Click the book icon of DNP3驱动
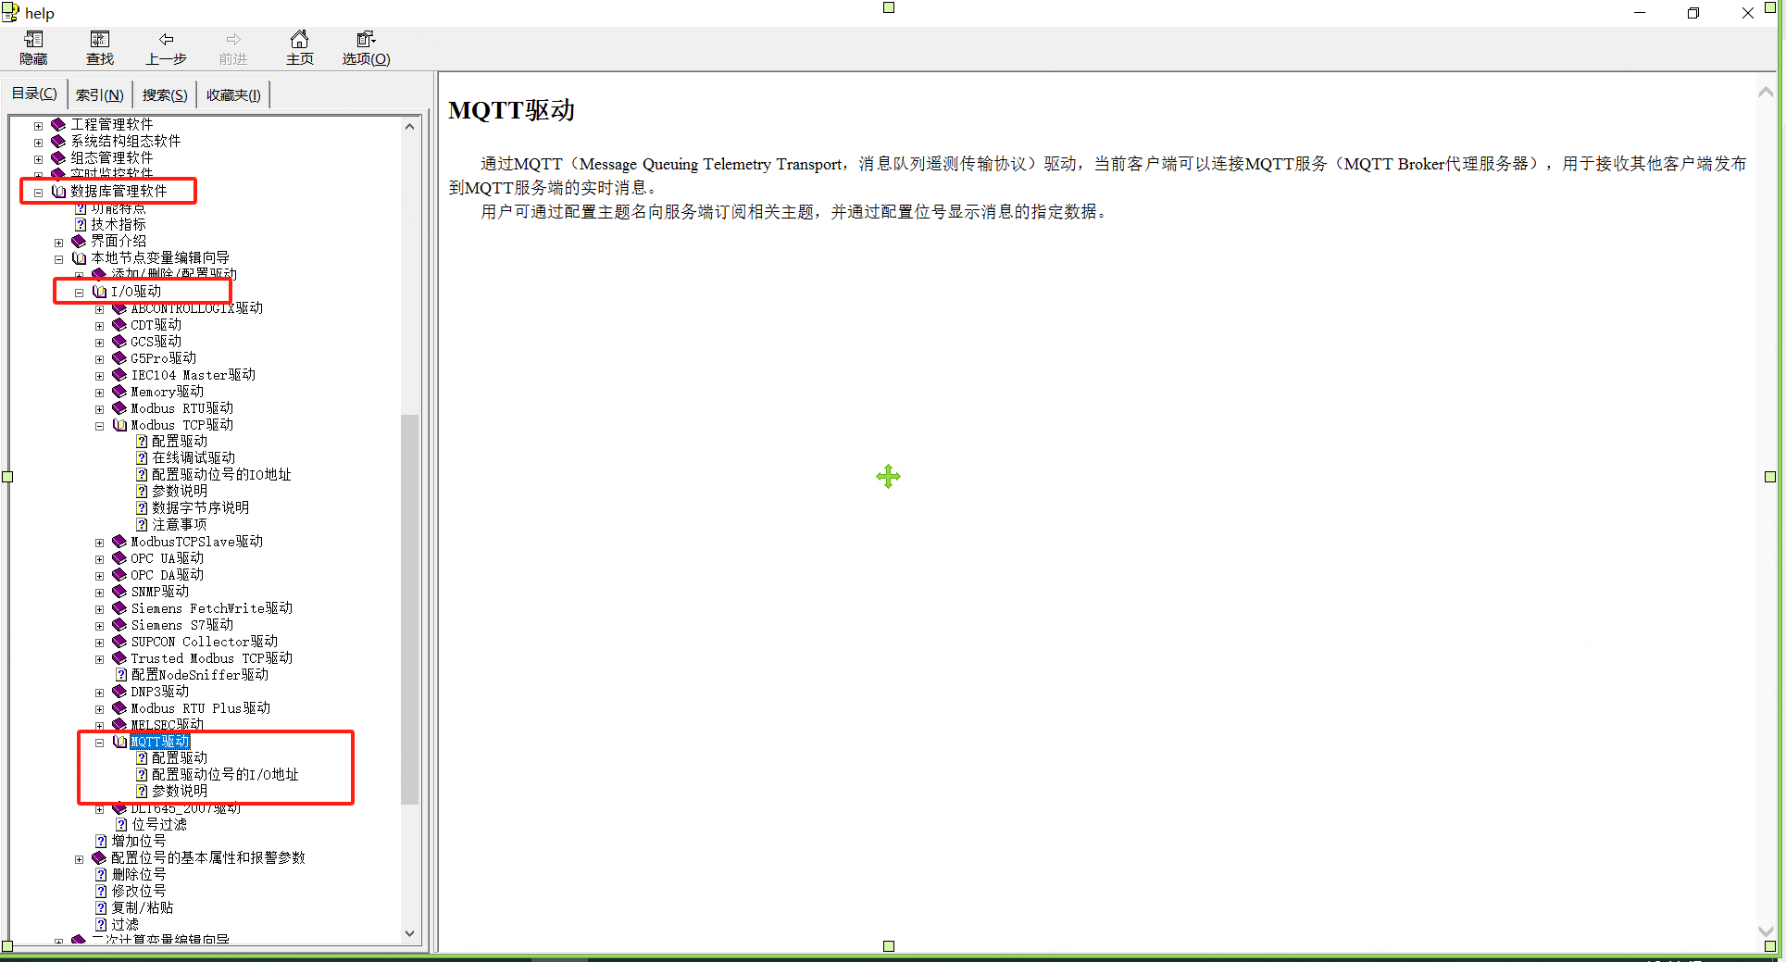Screen dimensions: 1786x962 (119, 691)
